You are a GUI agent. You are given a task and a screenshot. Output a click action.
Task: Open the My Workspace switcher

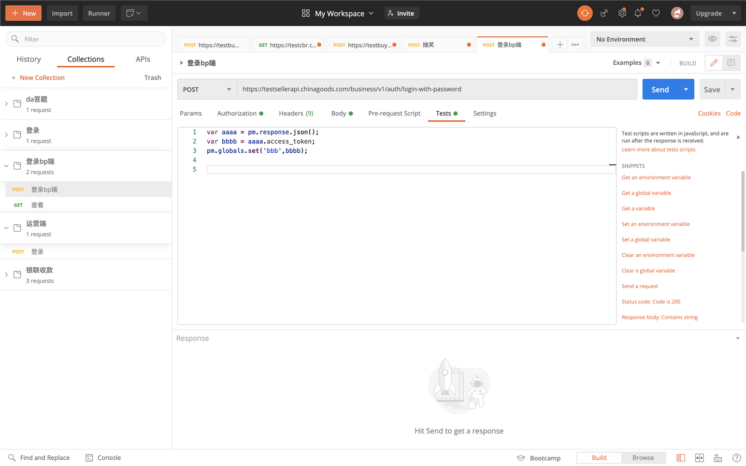pyautogui.click(x=338, y=13)
